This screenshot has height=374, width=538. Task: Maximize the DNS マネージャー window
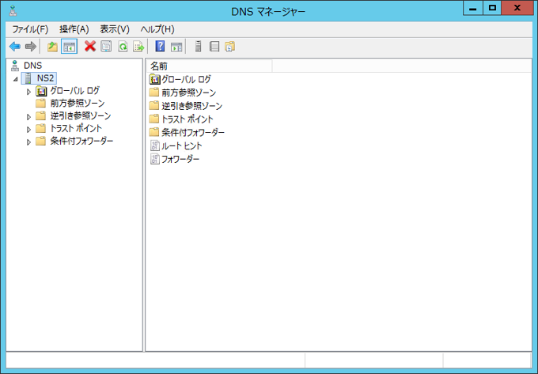click(492, 8)
